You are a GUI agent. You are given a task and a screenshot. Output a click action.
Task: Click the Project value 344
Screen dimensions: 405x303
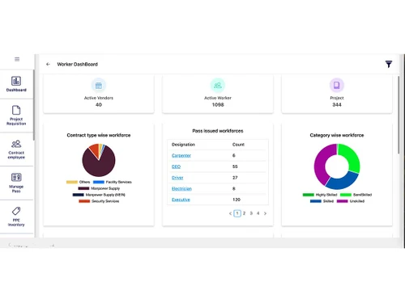pos(337,105)
